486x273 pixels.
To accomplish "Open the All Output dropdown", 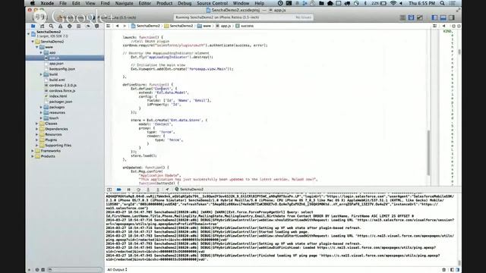I will pos(117,270).
